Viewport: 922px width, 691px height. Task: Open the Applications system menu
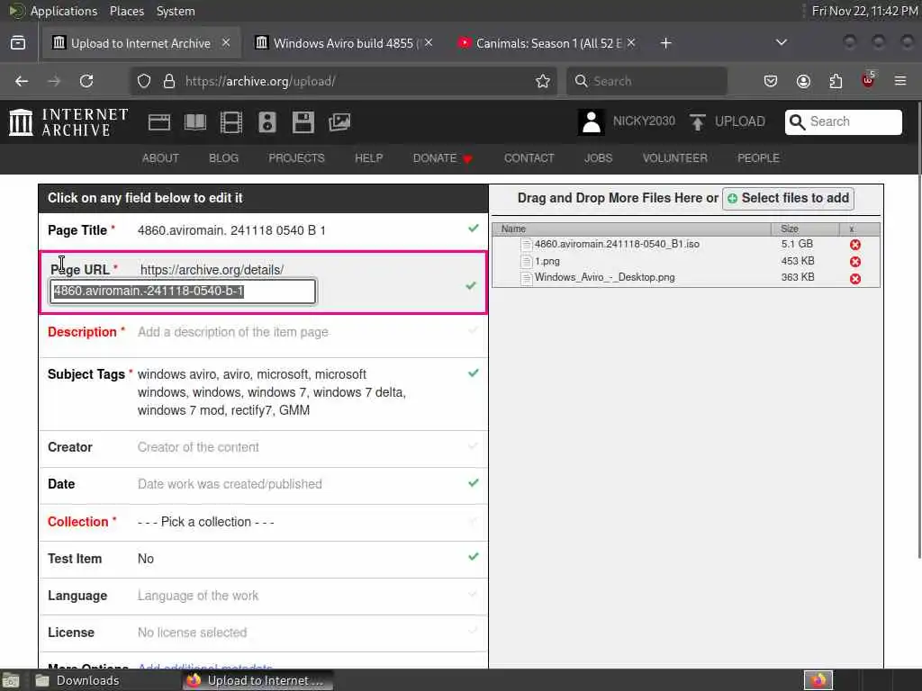coord(64,11)
